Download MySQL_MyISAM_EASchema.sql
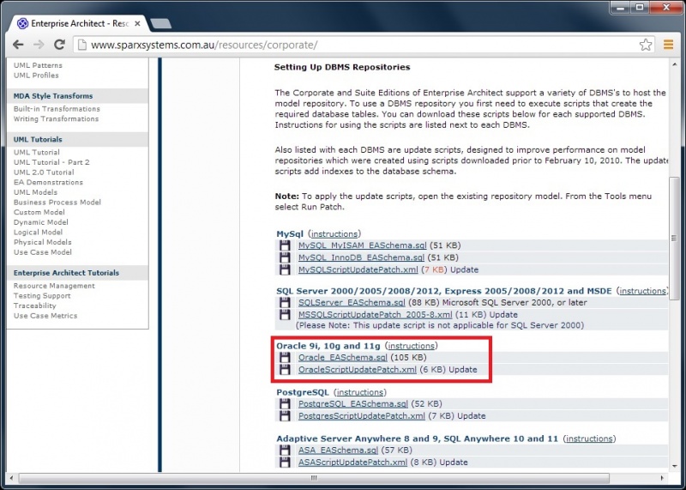The width and height of the screenshot is (686, 490). click(362, 245)
